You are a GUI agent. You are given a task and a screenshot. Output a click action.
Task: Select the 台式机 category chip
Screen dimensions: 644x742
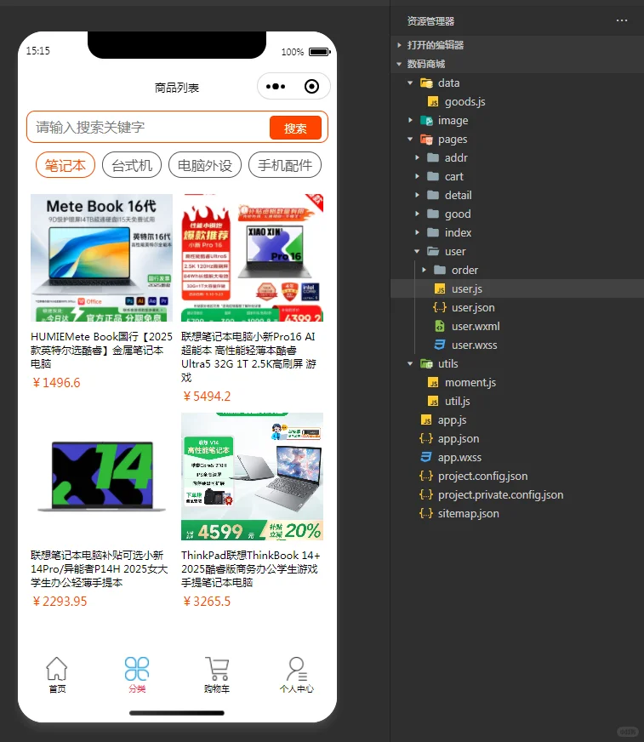click(132, 165)
